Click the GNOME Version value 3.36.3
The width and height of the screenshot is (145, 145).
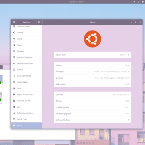pos(127,107)
